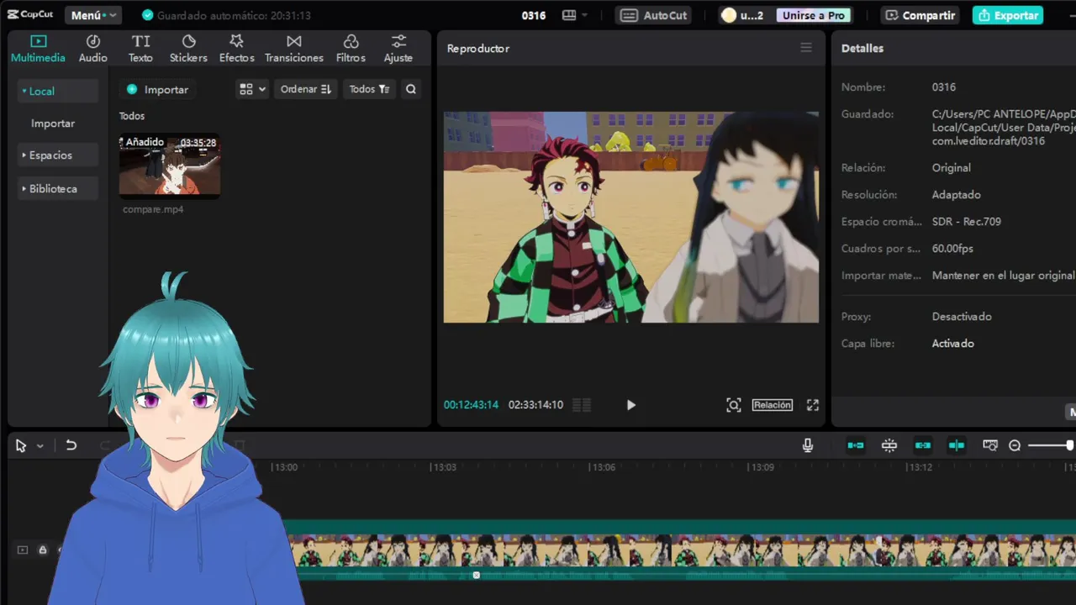Viewport: 1076px width, 605px height.
Task: Select the compare.mp4 thumbnail
Action: tap(170, 166)
